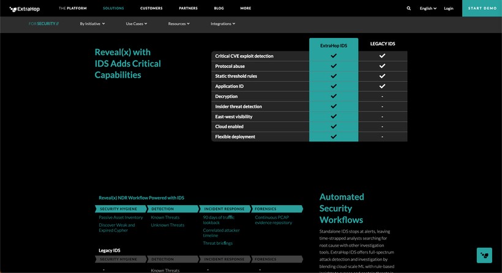This screenshot has width=502, height=273.
Task: Click ExtraHop IDS checkmark for Application ID
Action: (x=334, y=86)
